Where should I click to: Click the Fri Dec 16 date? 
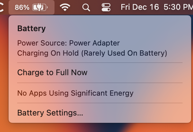(140, 7)
